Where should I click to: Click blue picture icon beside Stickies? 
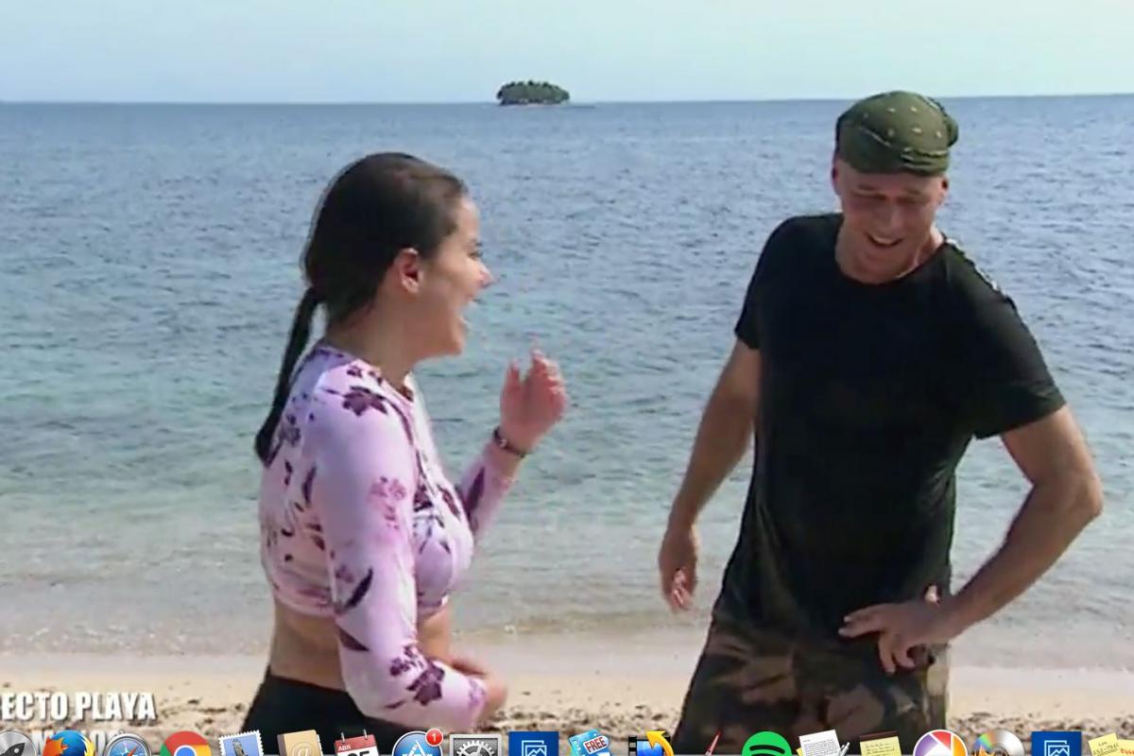[x=1056, y=747]
